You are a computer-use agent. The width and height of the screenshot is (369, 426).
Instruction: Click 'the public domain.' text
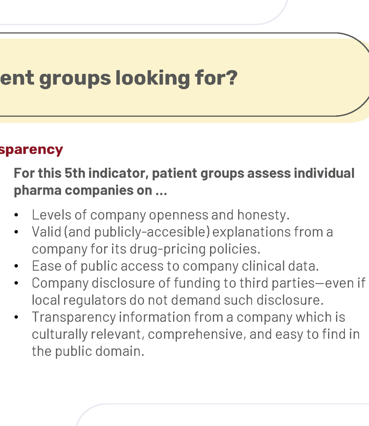point(88,351)
